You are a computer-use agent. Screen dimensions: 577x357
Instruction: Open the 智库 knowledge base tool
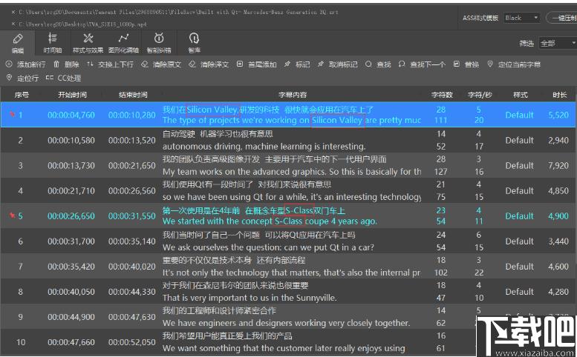[194, 43]
